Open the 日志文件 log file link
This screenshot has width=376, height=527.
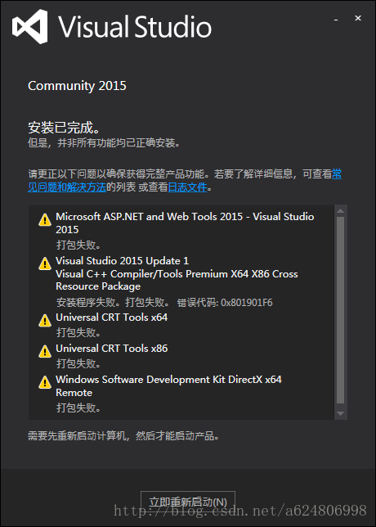coord(187,187)
